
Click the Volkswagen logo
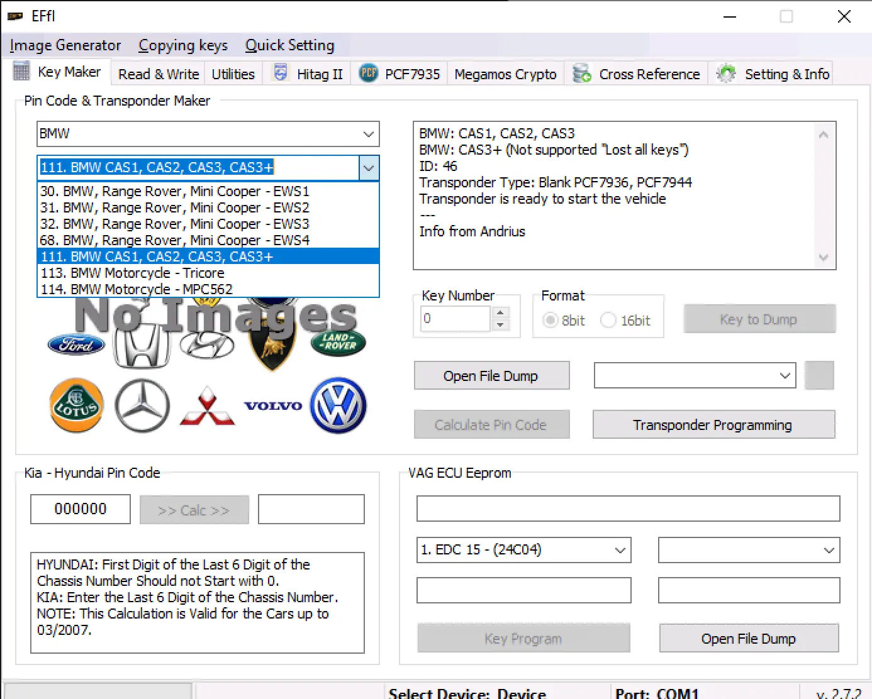pyautogui.click(x=338, y=405)
